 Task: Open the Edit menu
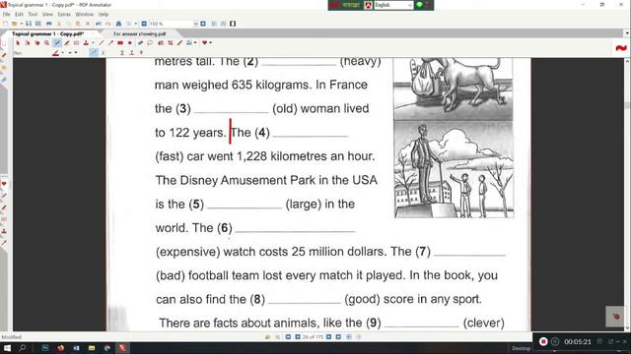point(19,14)
